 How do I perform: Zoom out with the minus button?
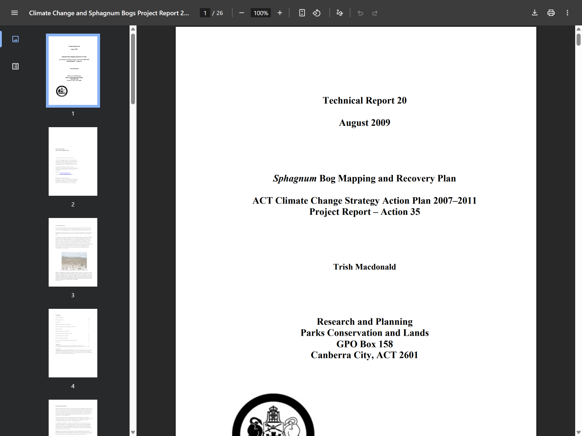[x=242, y=13]
